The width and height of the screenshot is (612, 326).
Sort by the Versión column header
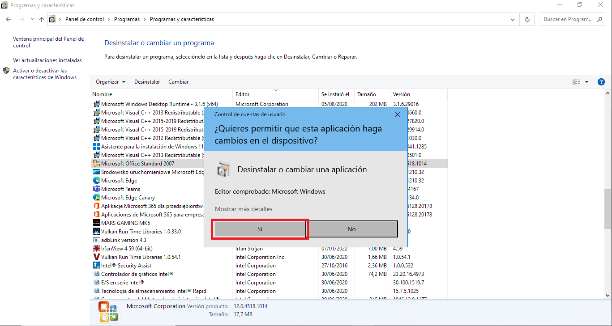[x=419, y=94]
